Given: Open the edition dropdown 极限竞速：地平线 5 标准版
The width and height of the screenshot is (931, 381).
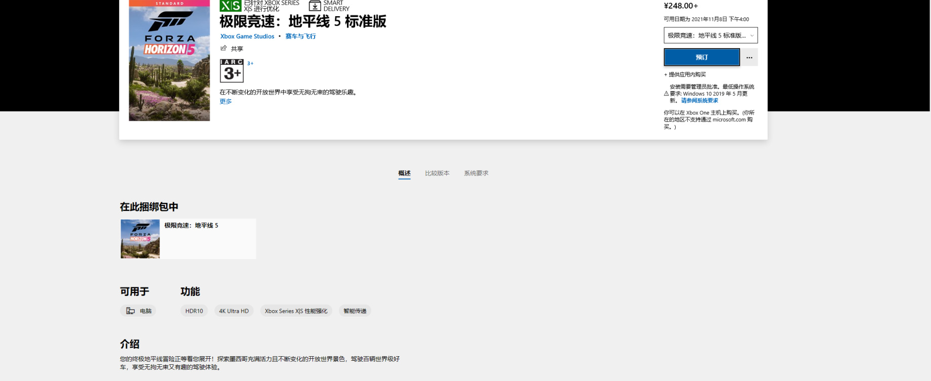Looking at the screenshot, I should tap(711, 35).
